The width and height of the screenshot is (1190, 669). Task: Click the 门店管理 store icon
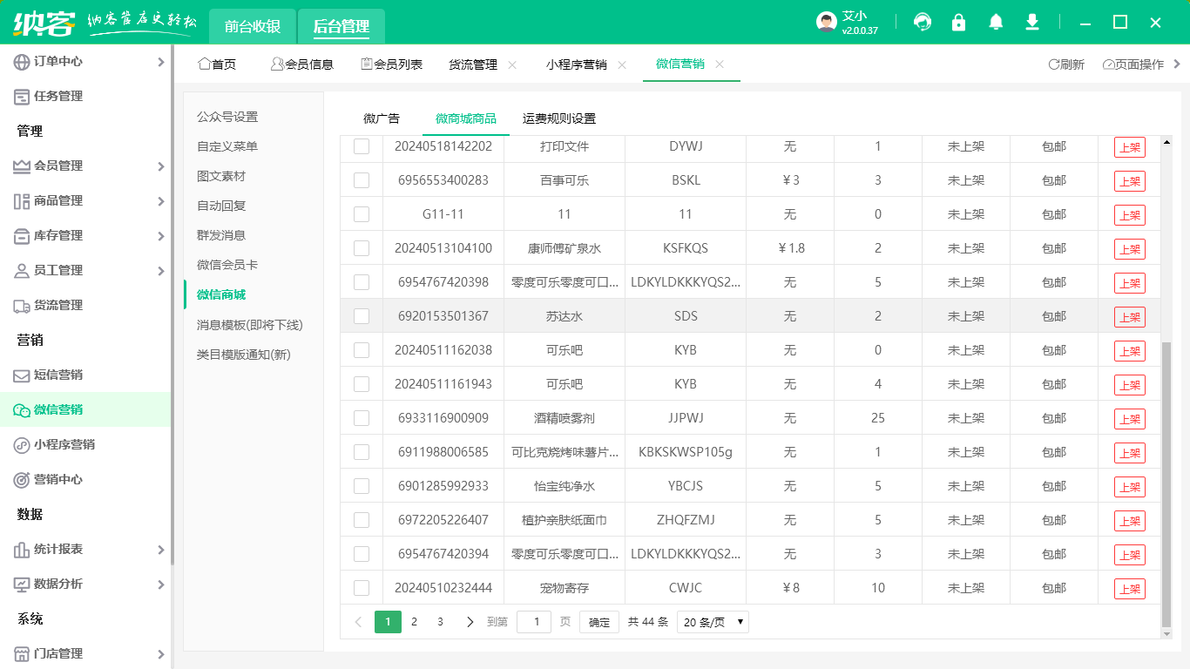click(22, 653)
